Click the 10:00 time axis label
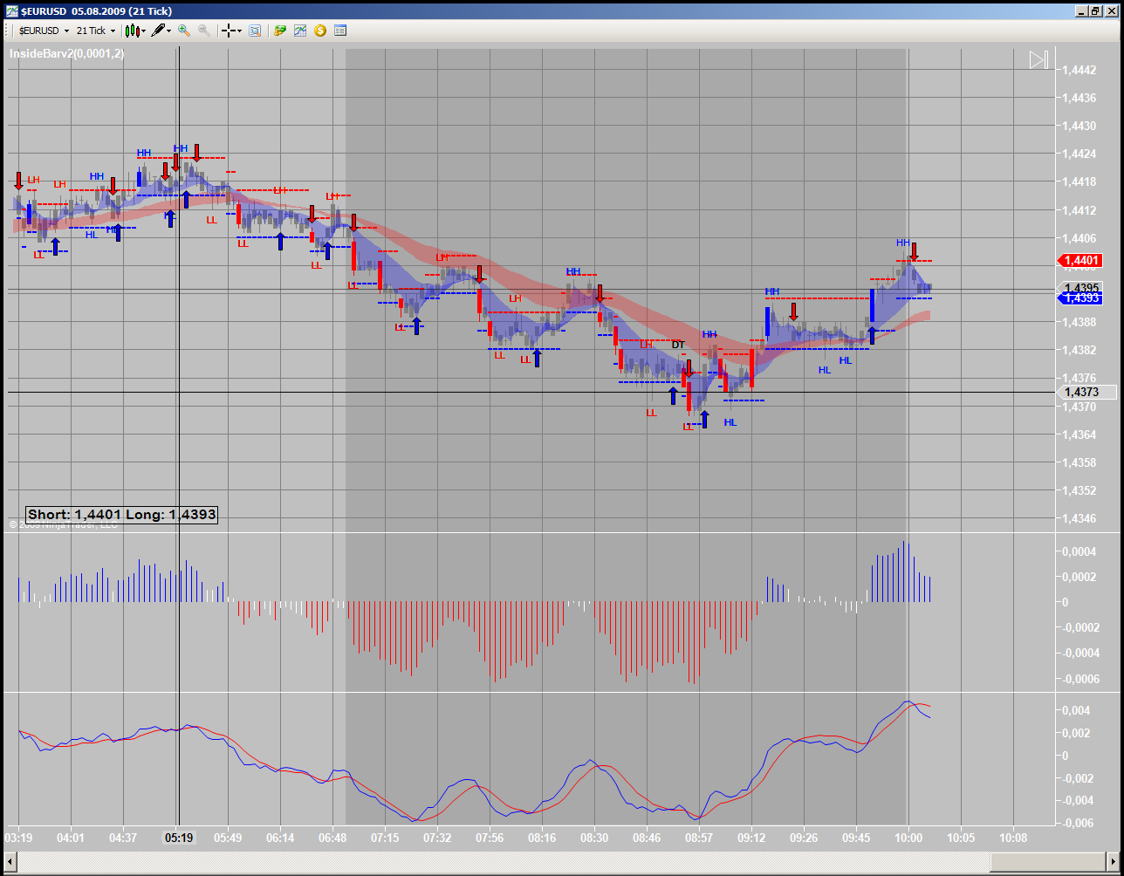Image resolution: width=1124 pixels, height=876 pixels. click(x=908, y=838)
